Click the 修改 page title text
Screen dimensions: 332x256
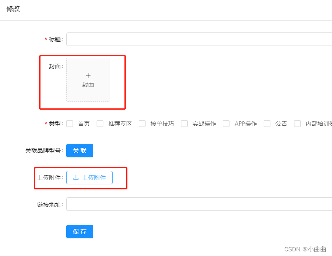tap(13, 9)
